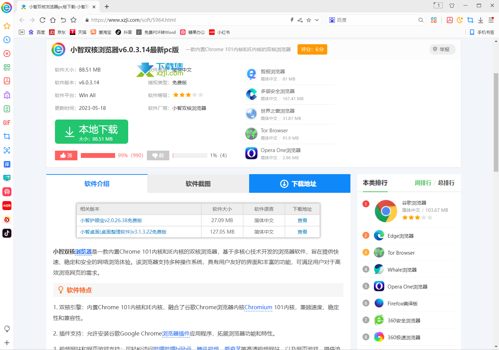Launch the GIF tool in sidebar
The width and height of the screenshot is (499, 350).
point(7,123)
